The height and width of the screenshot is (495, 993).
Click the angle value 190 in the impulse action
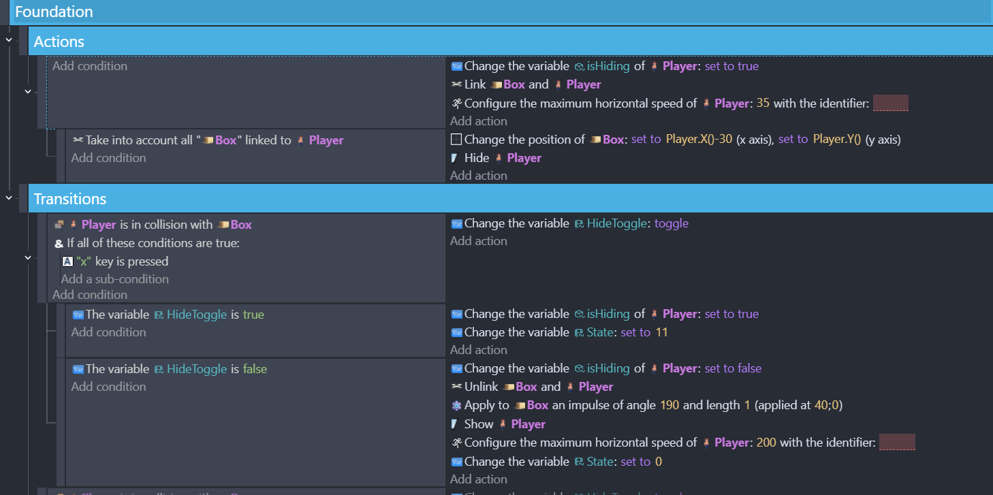(670, 405)
